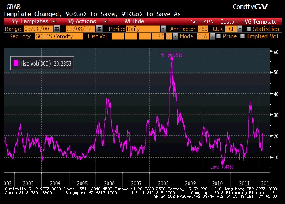This screenshot has height=204, width=285.
Task: Open the Hist Vol T unit dropdown
Action: coord(175,36)
